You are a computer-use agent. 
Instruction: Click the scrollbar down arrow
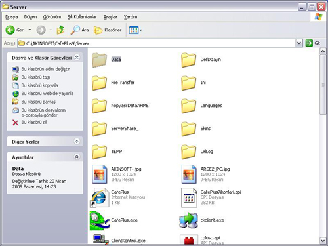[323, 241]
